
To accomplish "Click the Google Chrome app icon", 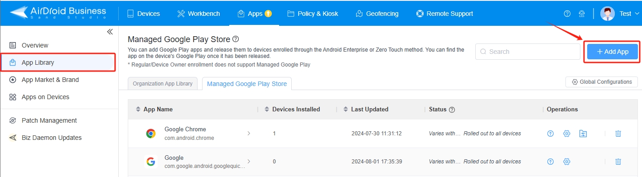I will point(151,134).
